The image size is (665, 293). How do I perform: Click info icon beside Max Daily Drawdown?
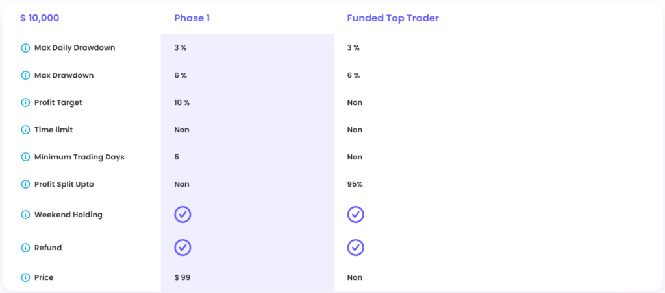click(25, 48)
